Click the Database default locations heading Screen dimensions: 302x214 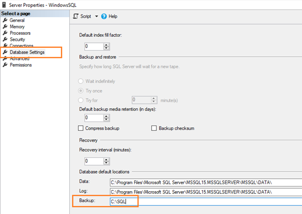click(104, 172)
